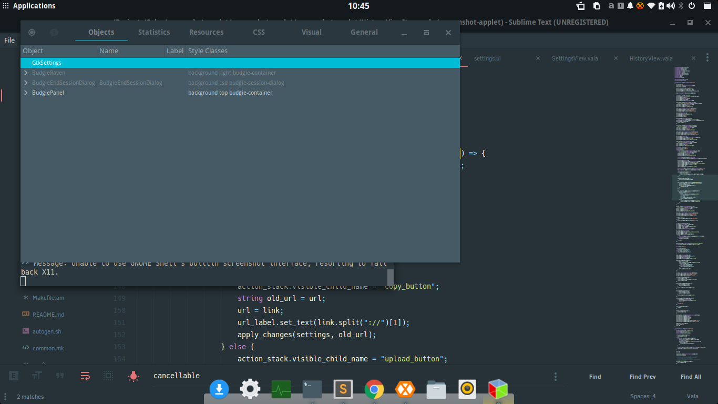Click the screenshot applet icon in panel
Image resolution: width=718 pixels, height=404 pixels.
pyautogui.click(x=581, y=6)
